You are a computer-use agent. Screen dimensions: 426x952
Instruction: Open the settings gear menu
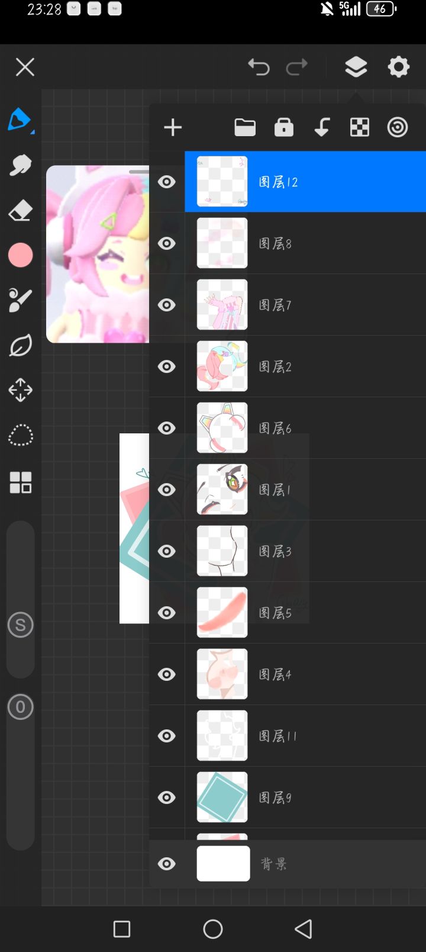pos(399,67)
